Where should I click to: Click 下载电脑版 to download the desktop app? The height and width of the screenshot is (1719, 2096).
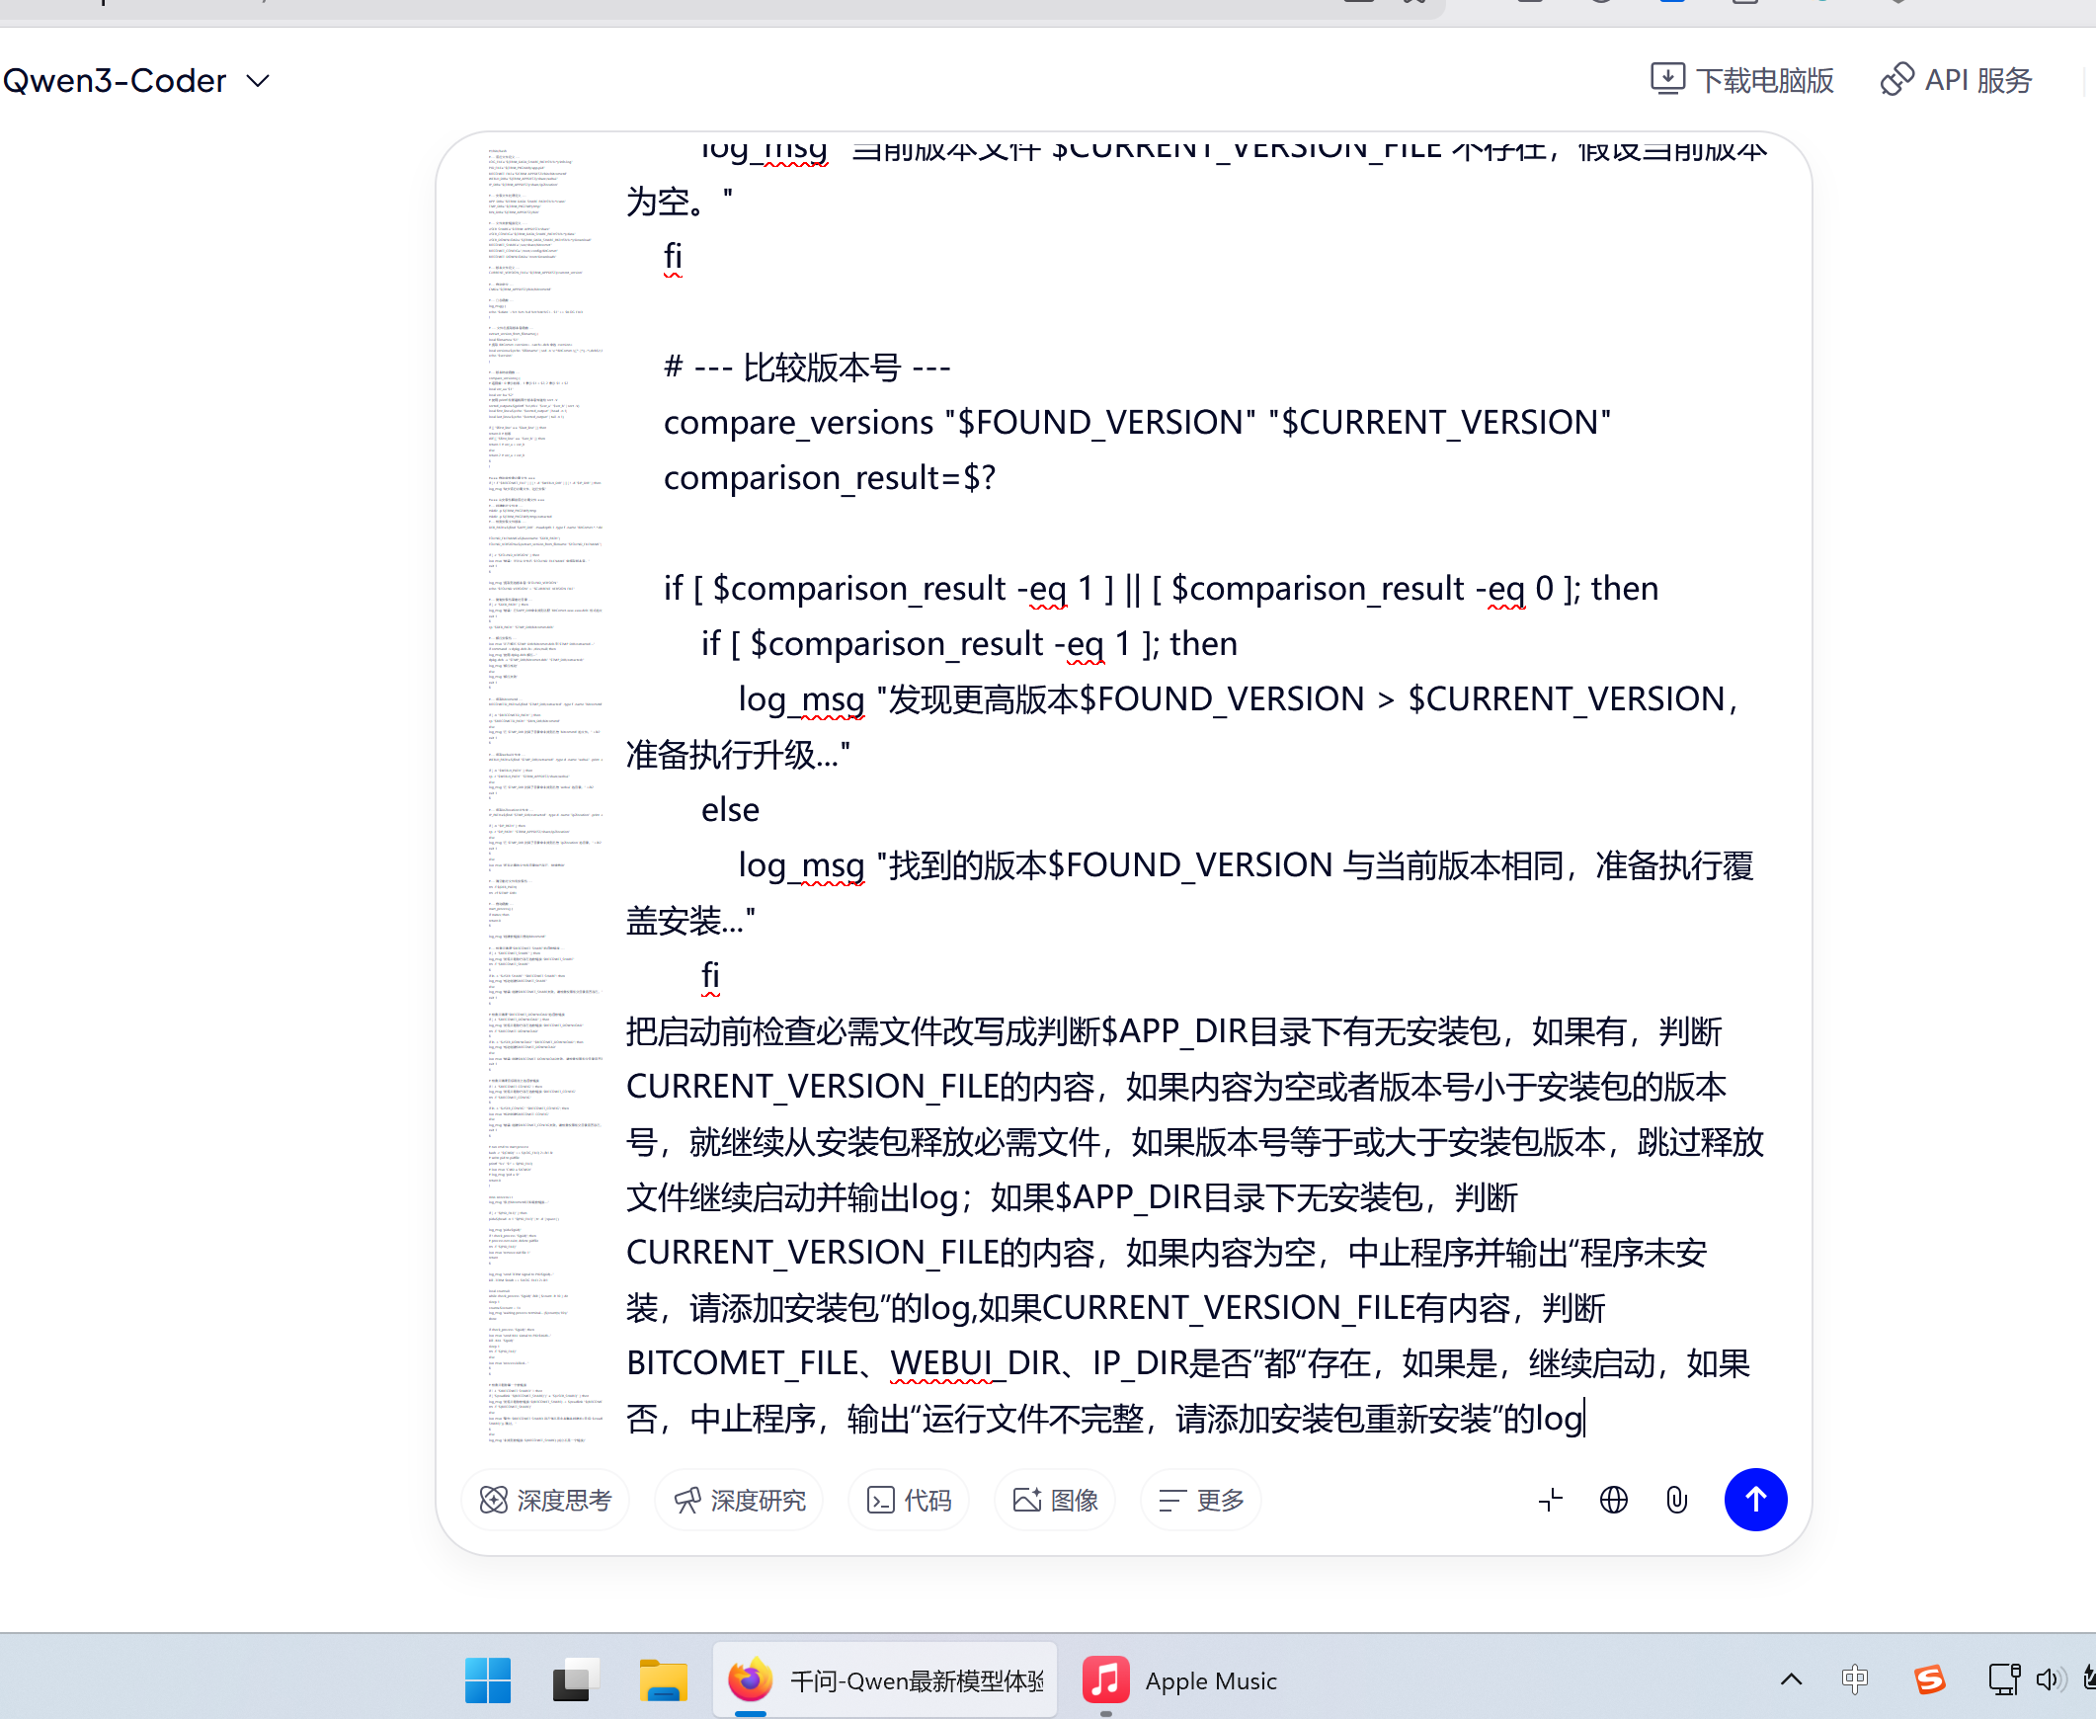[1740, 79]
